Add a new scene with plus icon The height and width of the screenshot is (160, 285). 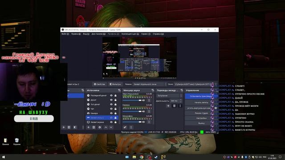point(64,128)
